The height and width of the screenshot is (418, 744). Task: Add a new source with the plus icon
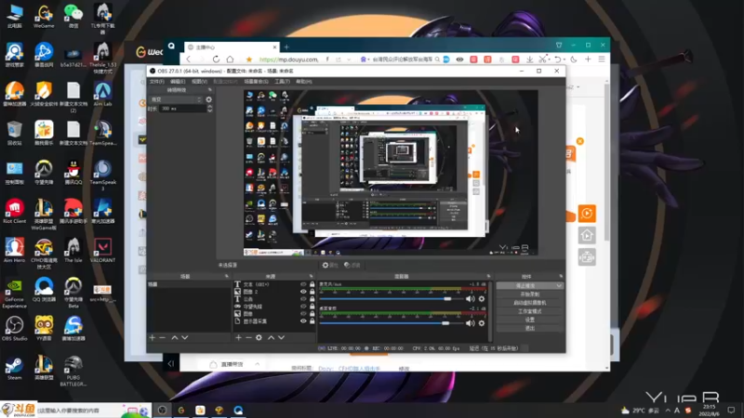[238, 337]
